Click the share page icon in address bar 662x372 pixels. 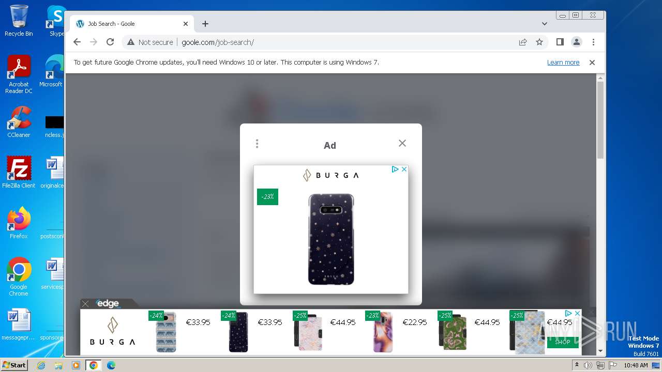(x=523, y=42)
